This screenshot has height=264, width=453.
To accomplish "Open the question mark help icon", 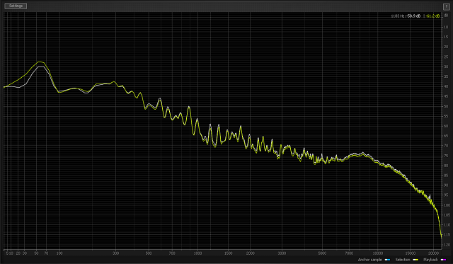I will (x=447, y=6).
